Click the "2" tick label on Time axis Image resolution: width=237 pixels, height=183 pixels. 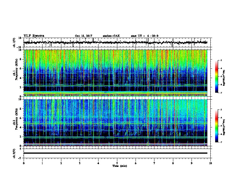tap(61, 163)
